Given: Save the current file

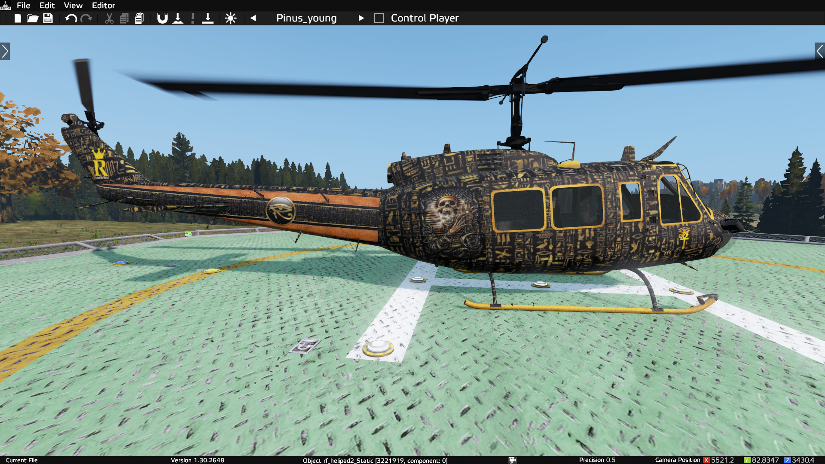Looking at the screenshot, I should pyautogui.click(x=48, y=18).
